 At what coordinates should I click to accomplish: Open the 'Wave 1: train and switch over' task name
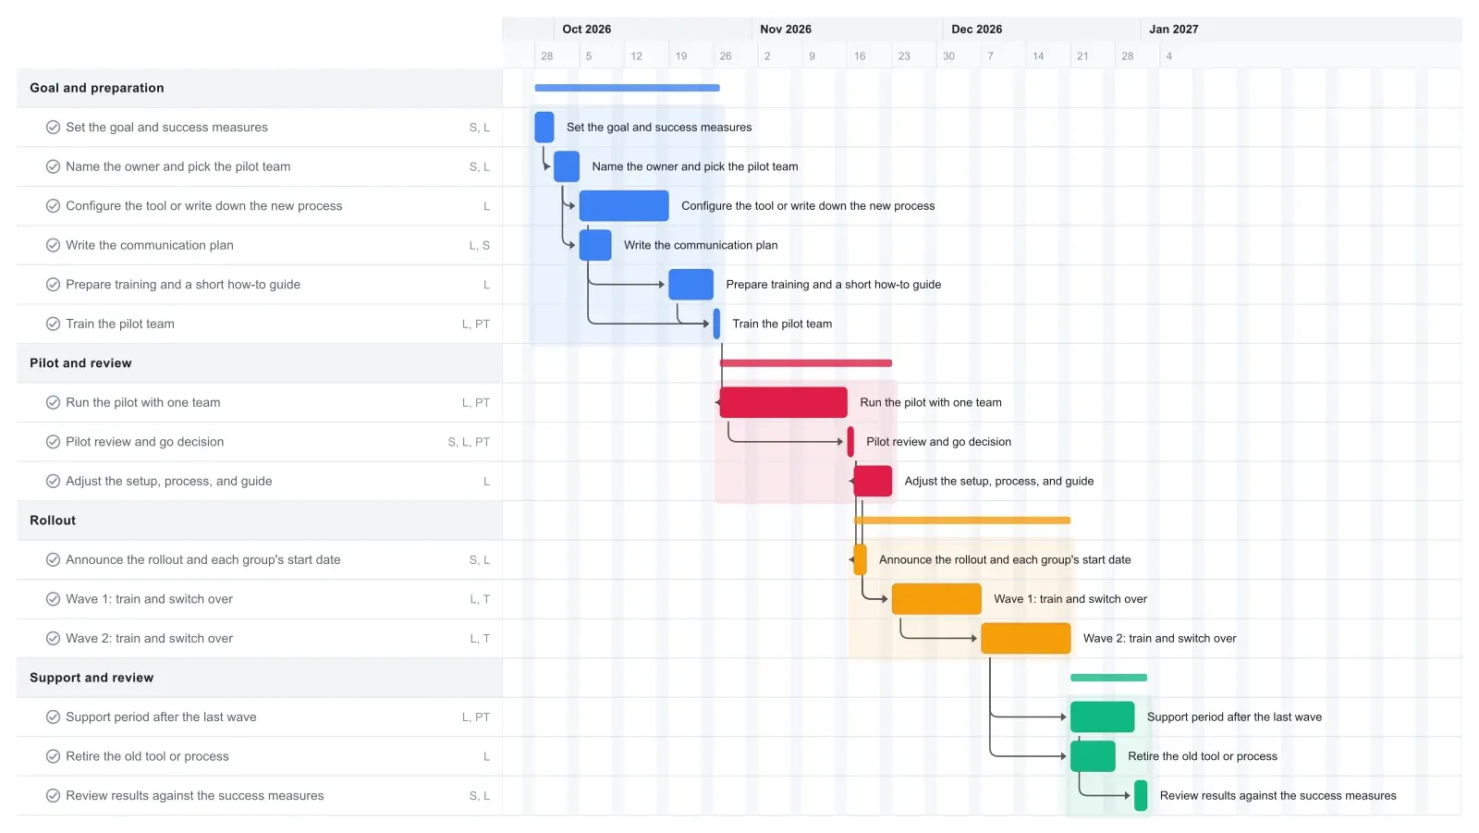click(x=149, y=599)
